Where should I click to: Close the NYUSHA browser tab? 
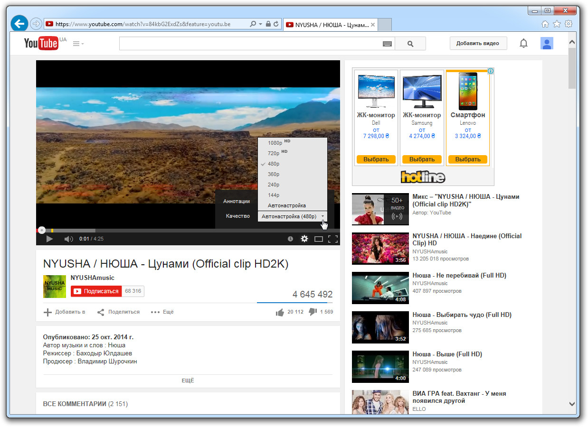373,25
